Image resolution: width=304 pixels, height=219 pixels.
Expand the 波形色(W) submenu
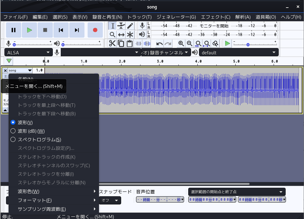[54, 191]
